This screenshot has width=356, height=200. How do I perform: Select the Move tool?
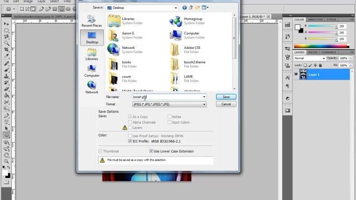click(x=6, y=24)
